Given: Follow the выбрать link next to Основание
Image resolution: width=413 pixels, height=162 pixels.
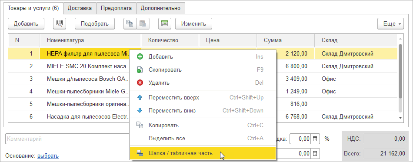Looking at the screenshot, I should pyautogui.click(x=48, y=156).
